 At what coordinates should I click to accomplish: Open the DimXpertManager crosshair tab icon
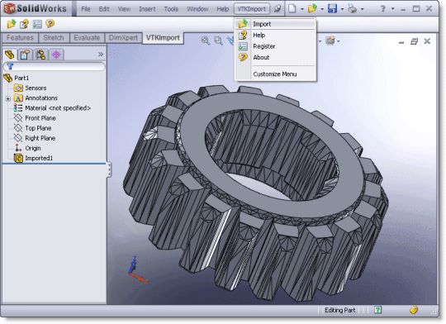click(56, 55)
